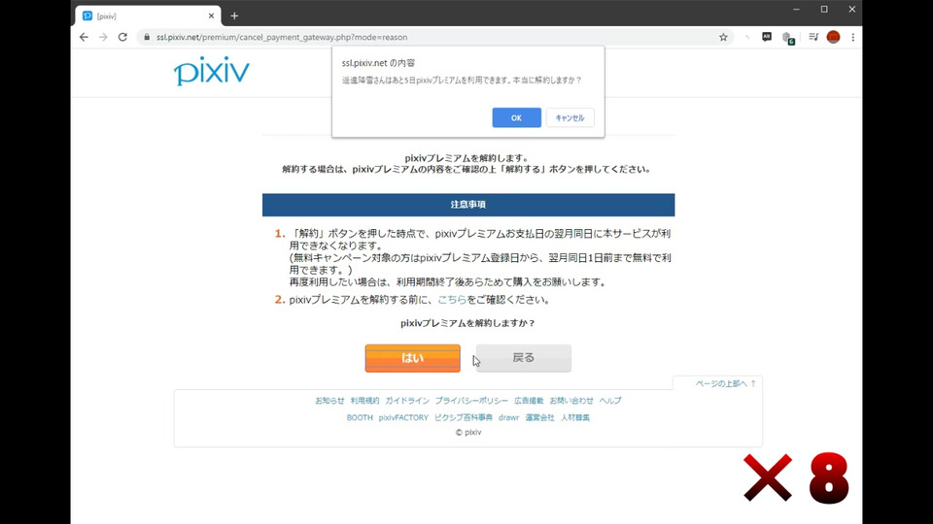
Task: Click the dark square extension icon
Action: click(x=767, y=37)
